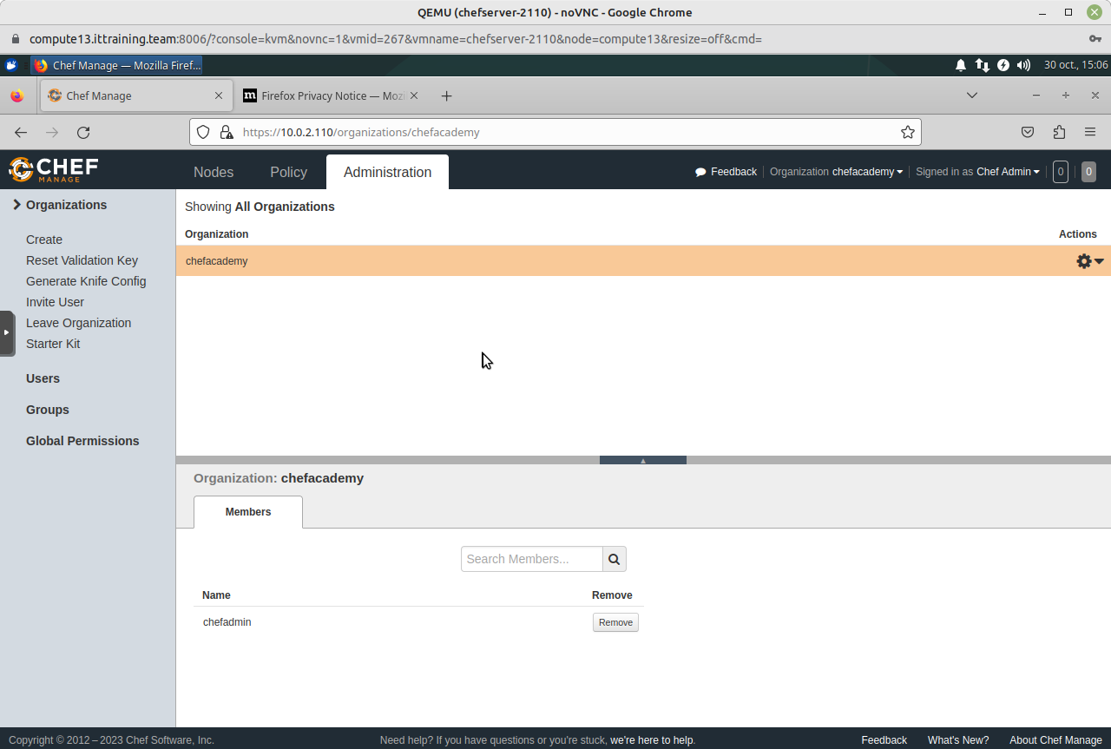Click Chef Manage Firefox taskbar entry
The width and height of the screenshot is (1111, 749).
click(116, 65)
